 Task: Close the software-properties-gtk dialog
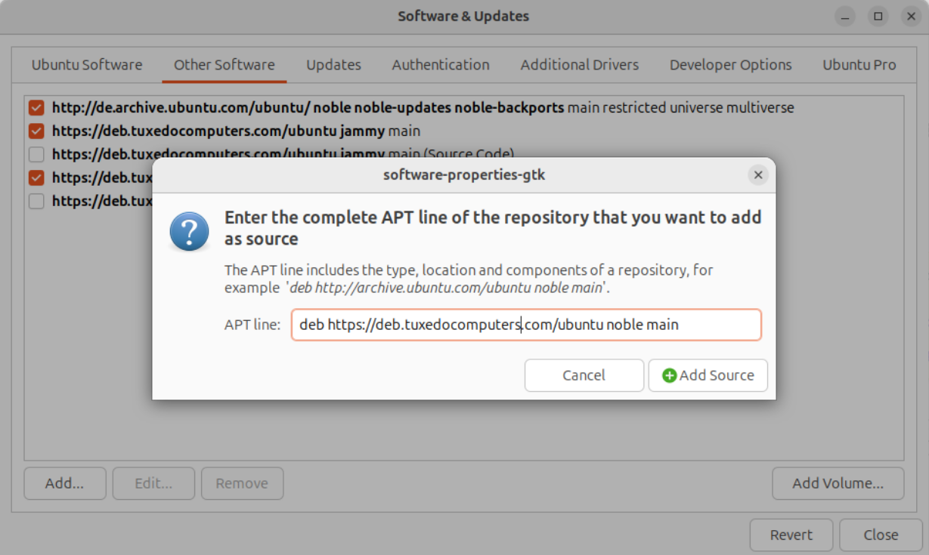758,175
